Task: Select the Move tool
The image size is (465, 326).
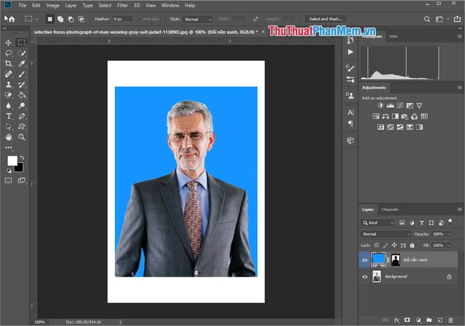Action: [8, 43]
